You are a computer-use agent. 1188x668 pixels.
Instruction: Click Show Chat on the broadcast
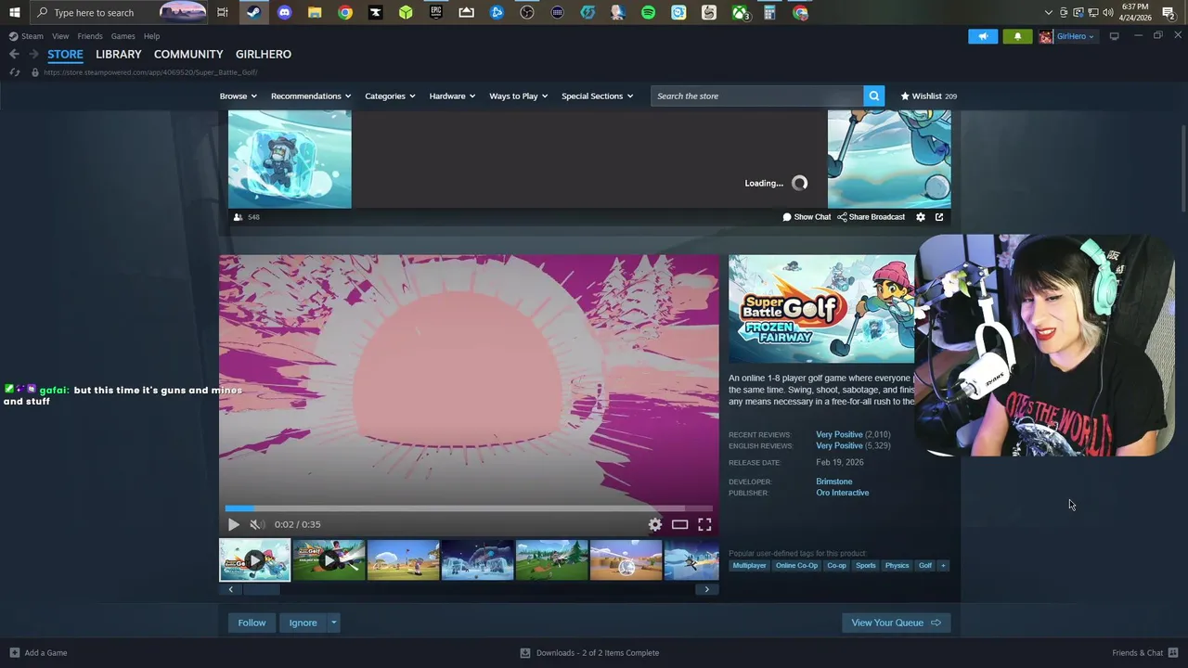tap(807, 217)
